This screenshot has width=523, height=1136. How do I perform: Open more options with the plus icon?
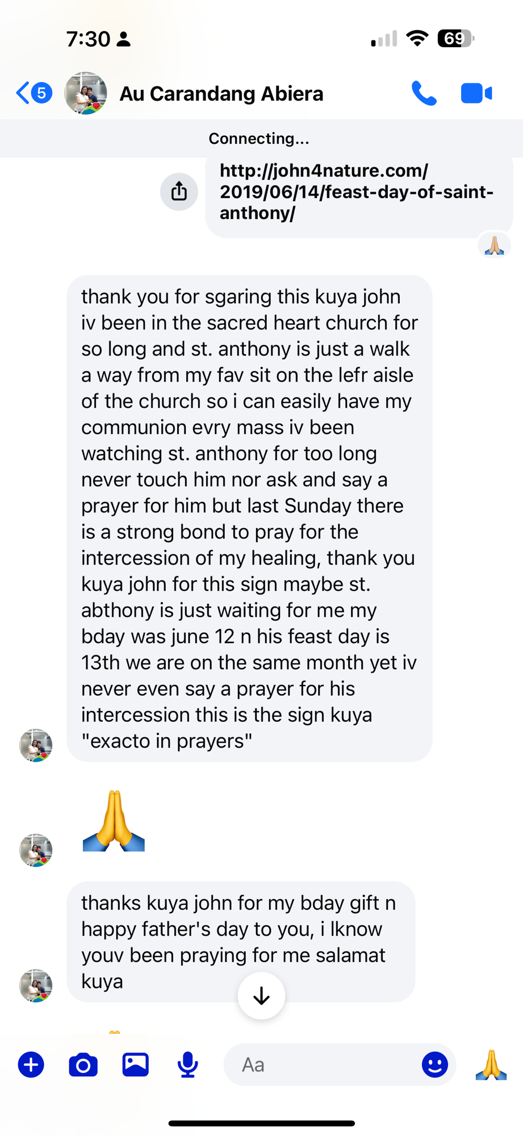coord(31,1064)
